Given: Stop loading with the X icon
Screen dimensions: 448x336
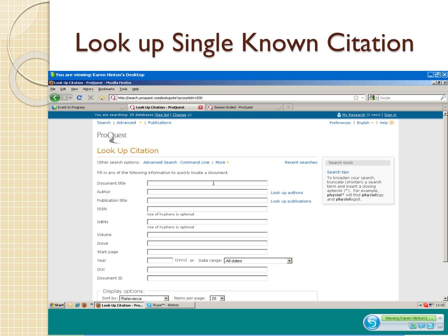Looking at the screenshot, I should click(x=91, y=98).
